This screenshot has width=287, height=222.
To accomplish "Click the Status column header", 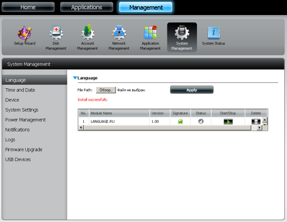I will [x=201, y=113].
